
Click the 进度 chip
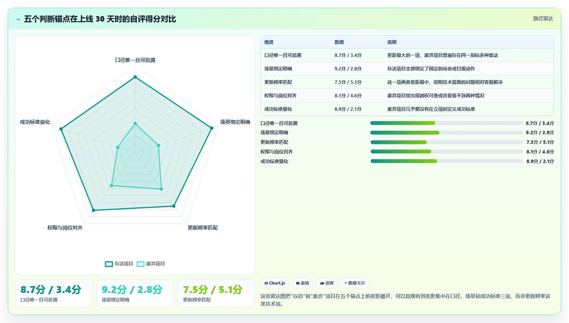coord(327,283)
